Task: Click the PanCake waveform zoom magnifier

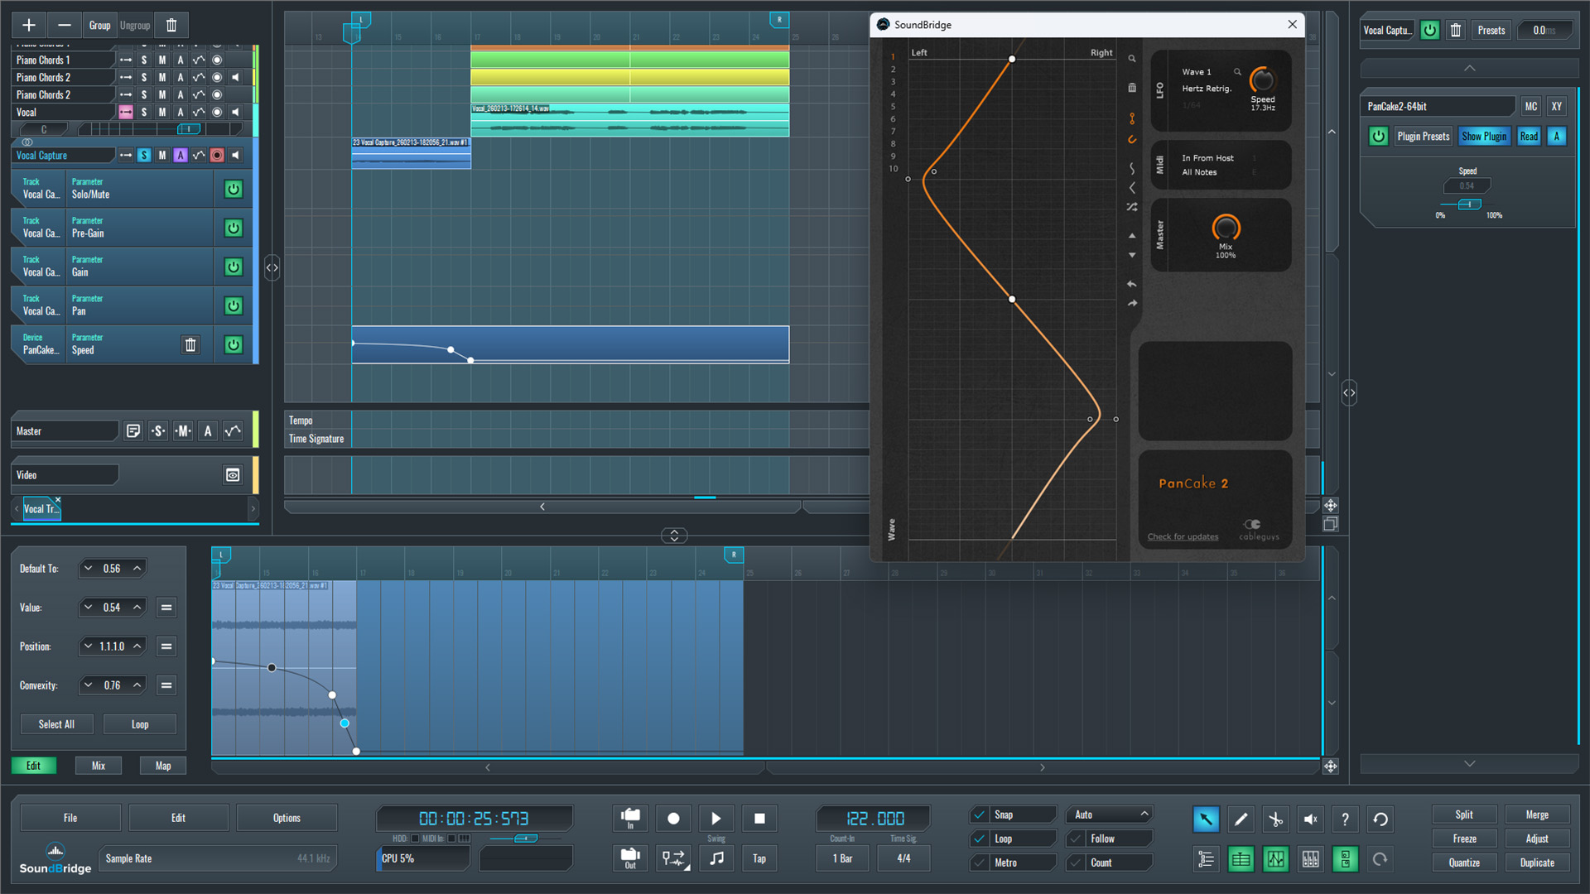Action: click(x=1131, y=59)
